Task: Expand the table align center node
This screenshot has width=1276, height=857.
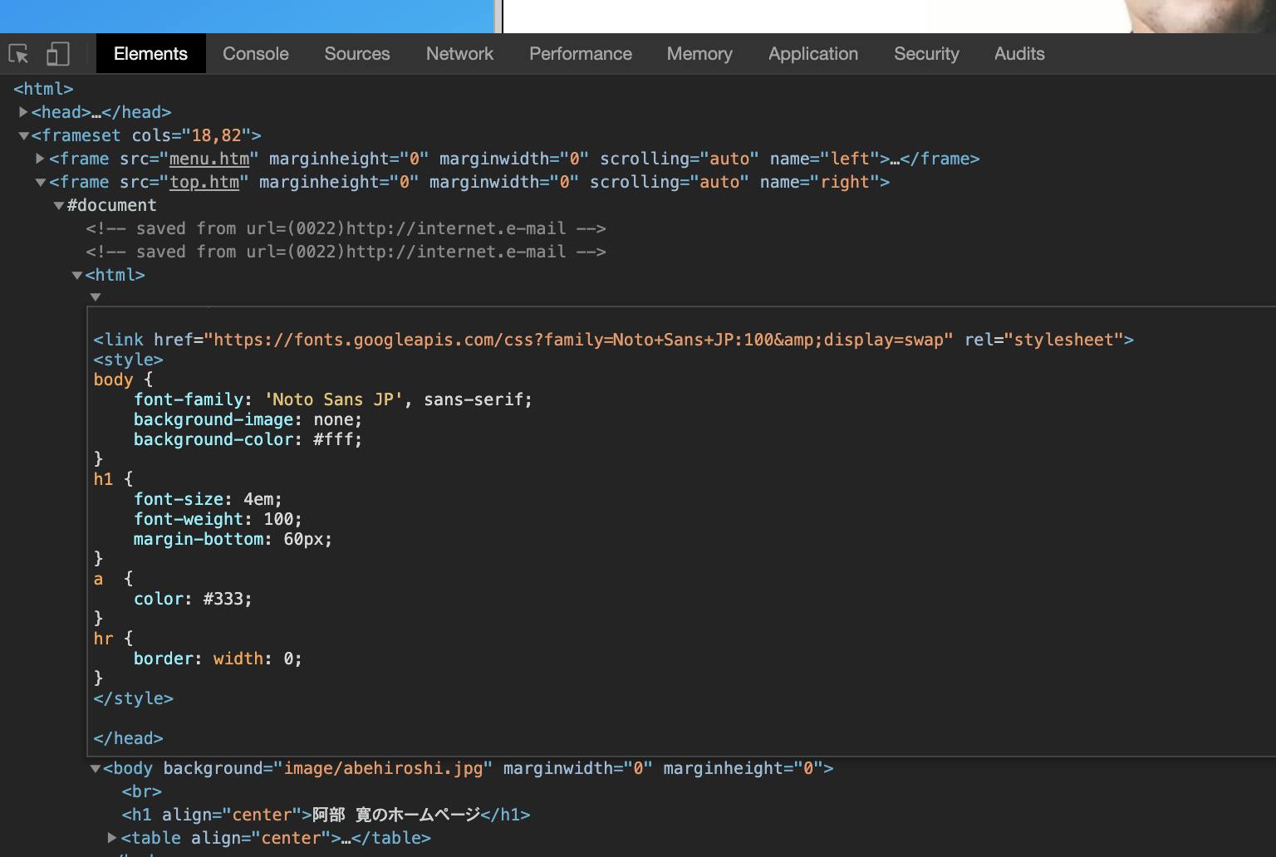Action: coord(112,838)
